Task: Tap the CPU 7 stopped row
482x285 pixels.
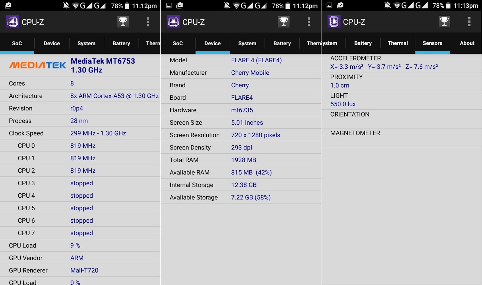Action: [x=80, y=233]
